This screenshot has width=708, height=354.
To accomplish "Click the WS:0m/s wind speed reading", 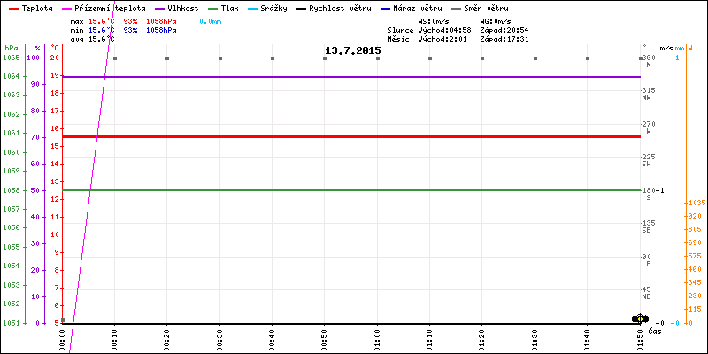I will 434,21.
